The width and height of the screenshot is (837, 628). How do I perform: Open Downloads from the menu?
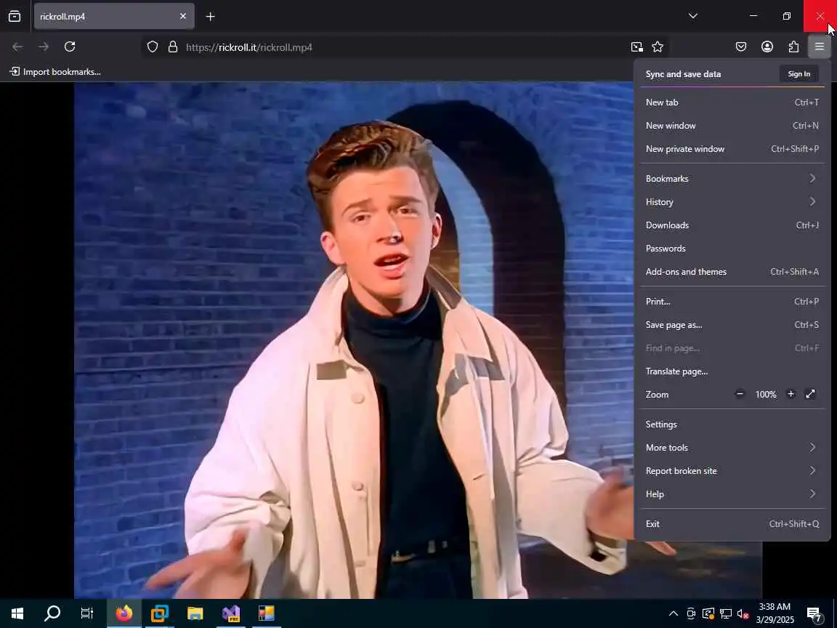click(x=732, y=225)
